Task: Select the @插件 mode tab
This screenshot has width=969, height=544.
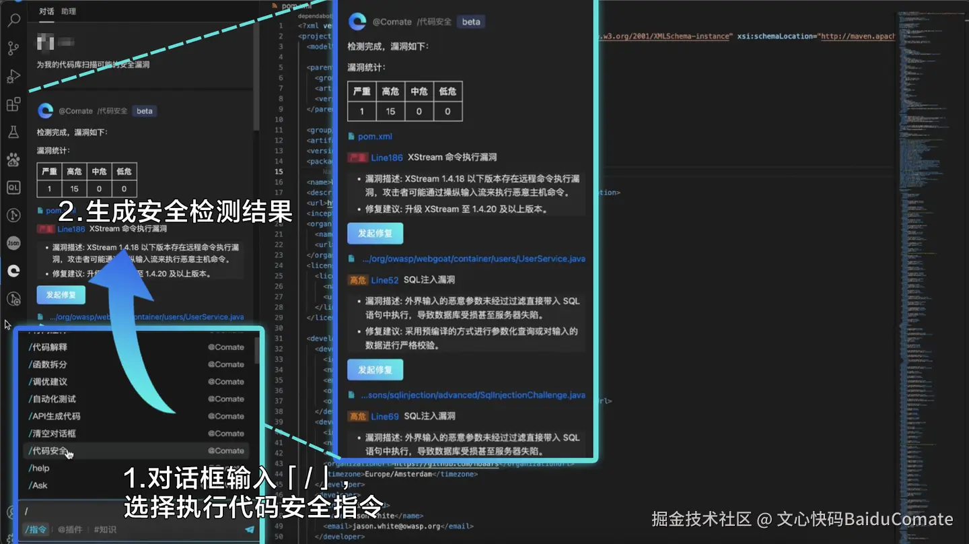Action: (70, 529)
